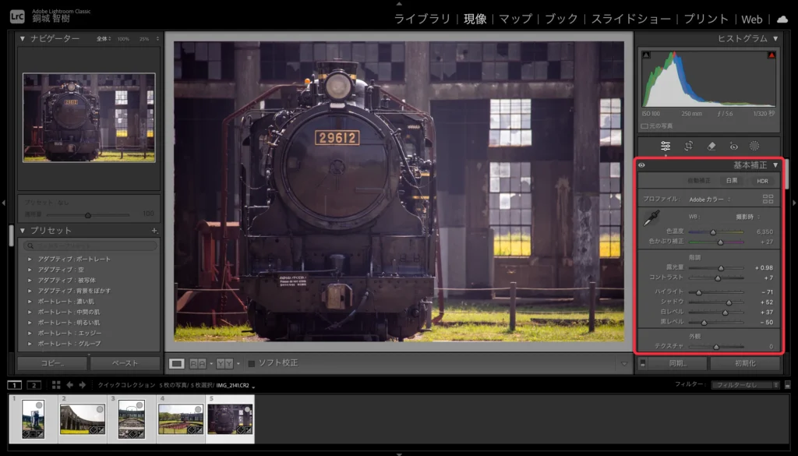Switch to the ライブラリ module
Image resolution: width=798 pixels, height=456 pixels.
pyautogui.click(x=422, y=19)
